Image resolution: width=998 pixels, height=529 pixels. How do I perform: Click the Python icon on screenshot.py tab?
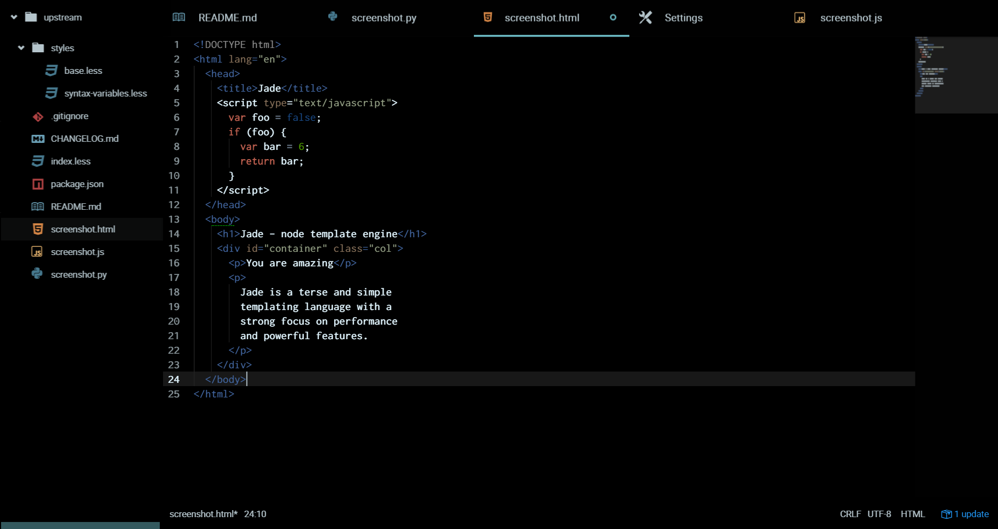click(x=333, y=17)
